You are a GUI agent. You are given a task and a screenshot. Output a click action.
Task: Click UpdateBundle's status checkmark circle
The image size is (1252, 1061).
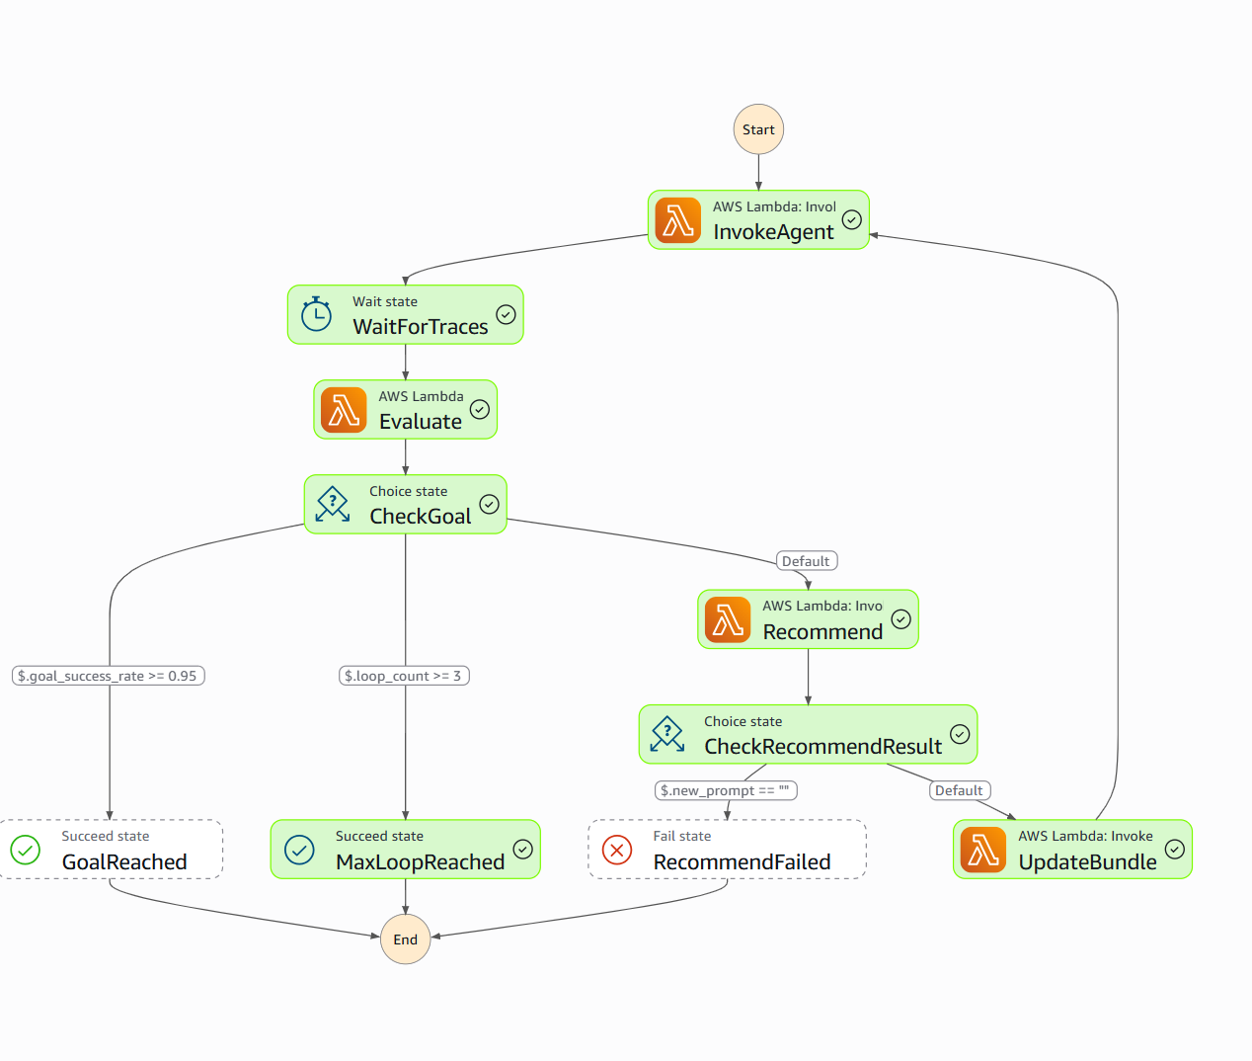[1175, 849]
